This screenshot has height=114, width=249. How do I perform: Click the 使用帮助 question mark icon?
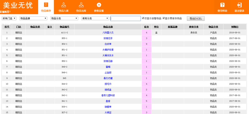[222, 5]
